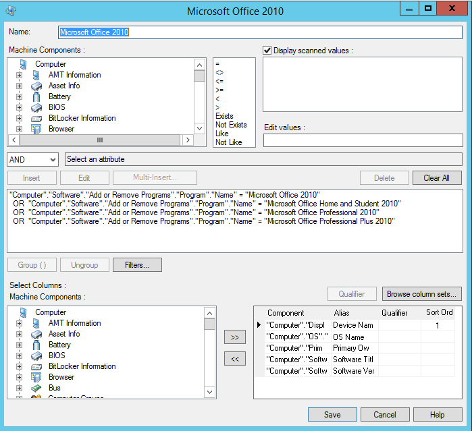Click AMT Information icon in bottom tree

36,323
